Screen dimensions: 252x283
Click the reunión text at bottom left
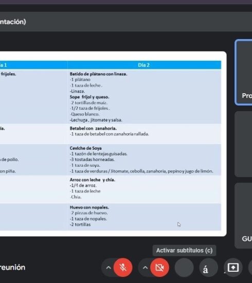tap(13, 267)
